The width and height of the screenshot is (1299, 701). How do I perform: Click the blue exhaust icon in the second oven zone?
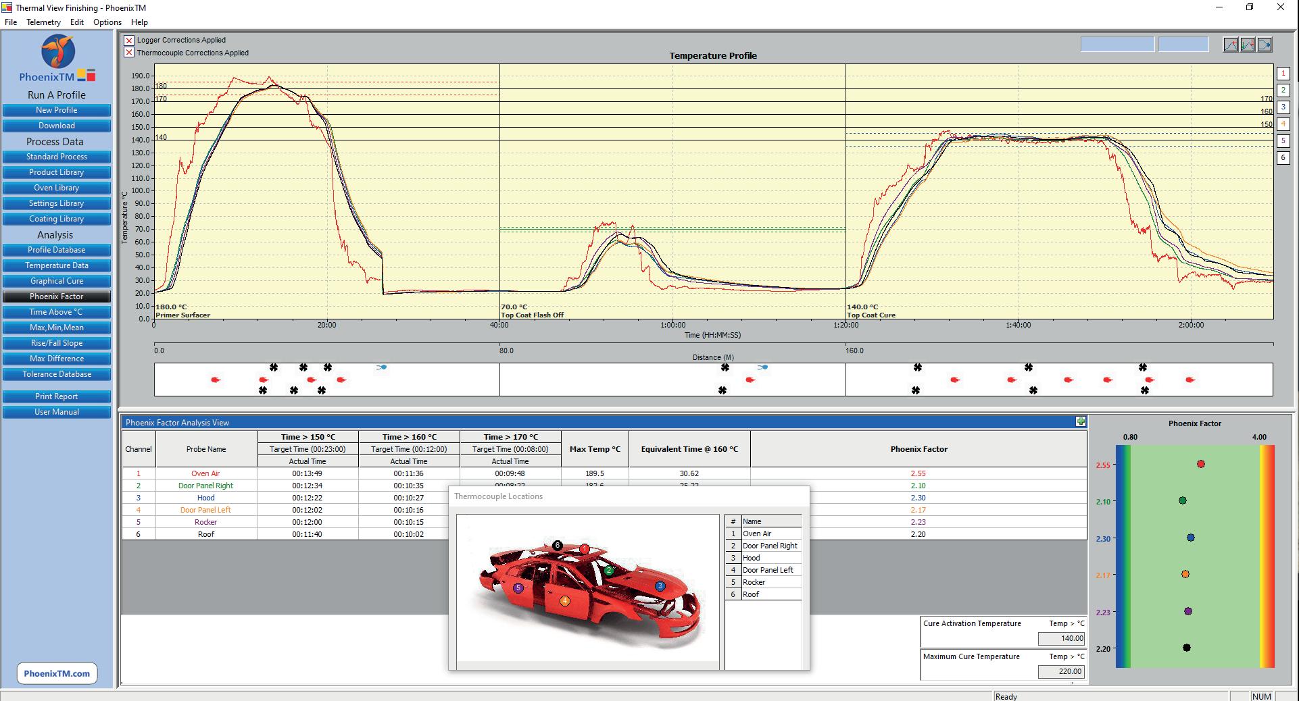(762, 367)
